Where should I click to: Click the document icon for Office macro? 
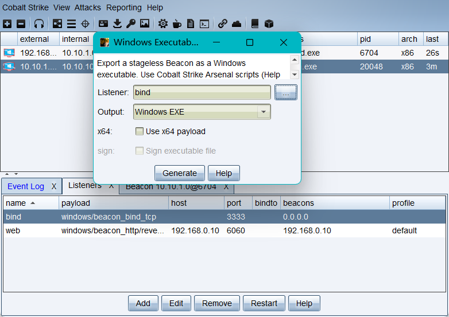[191, 24]
